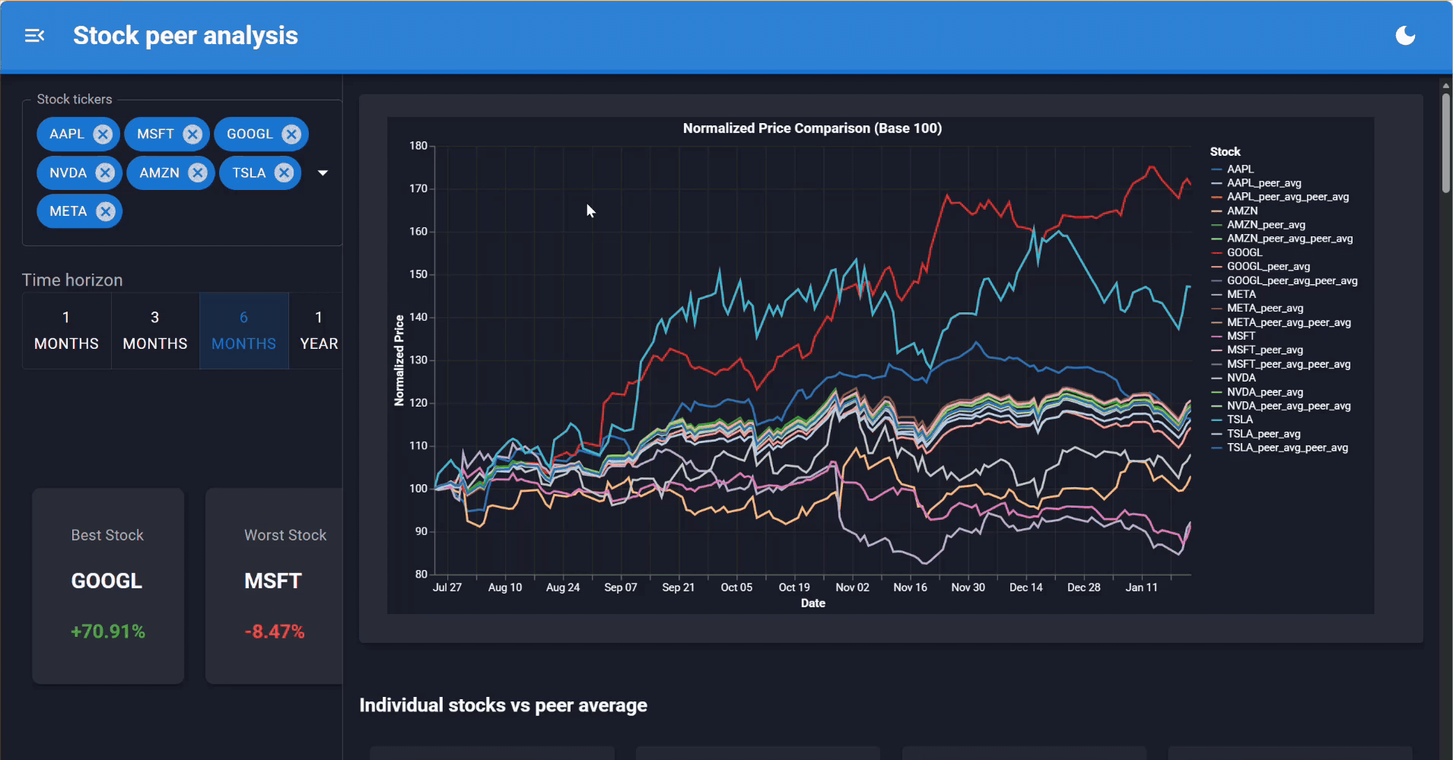1453x760 pixels.
Task: Remove the AAPL ticker chip
Action: click(x=103, y=134)
